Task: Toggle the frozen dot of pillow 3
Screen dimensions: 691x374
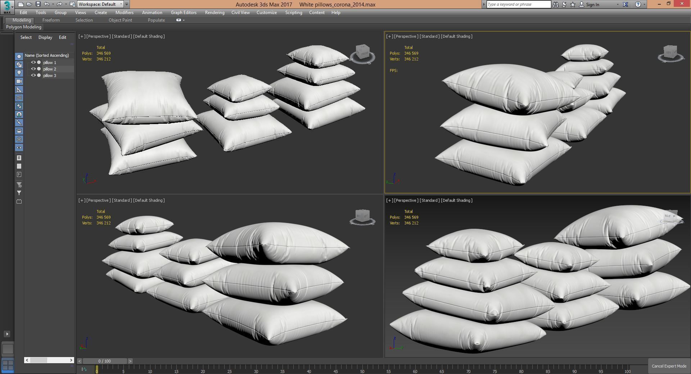Action: [39, 75]
